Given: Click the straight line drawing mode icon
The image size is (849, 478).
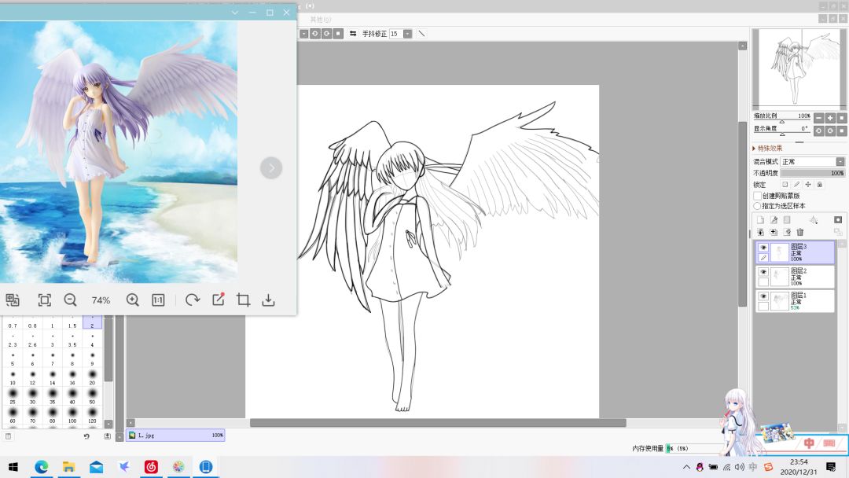Looking at the screenshot, I should pos(422,34).
